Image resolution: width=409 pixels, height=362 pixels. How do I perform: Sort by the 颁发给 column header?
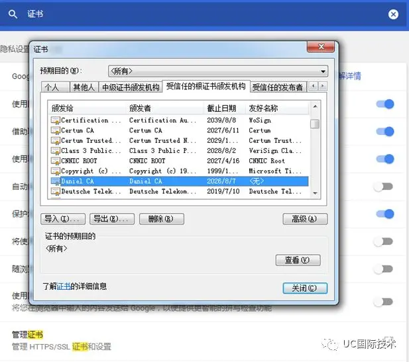[x=87, y=108]
